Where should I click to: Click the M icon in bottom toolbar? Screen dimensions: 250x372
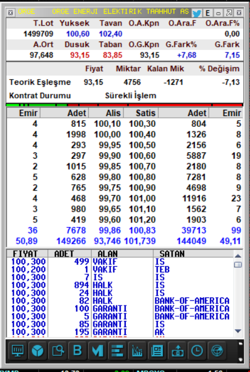97,350
